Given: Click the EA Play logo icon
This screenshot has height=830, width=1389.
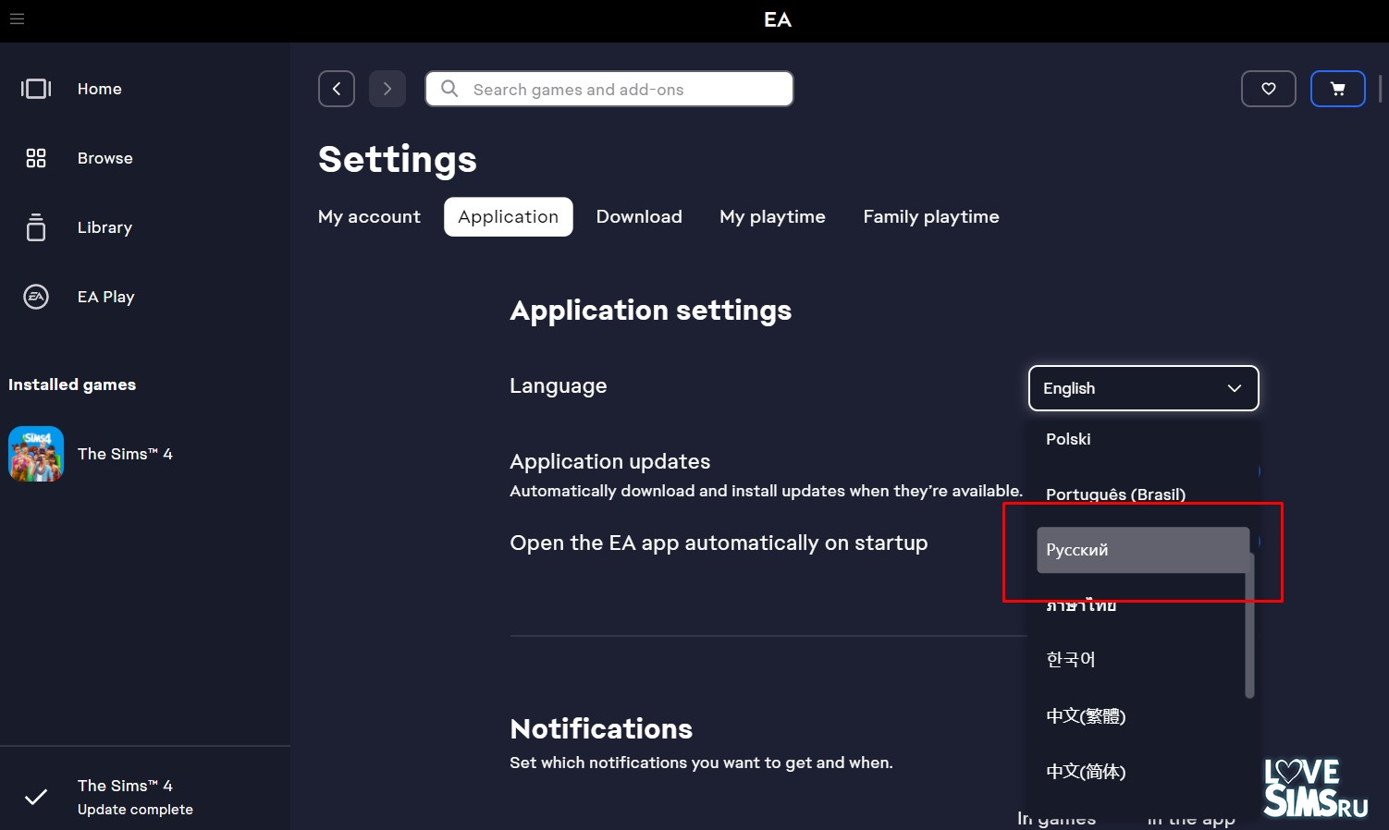Looking at the screenshot, I should (x=36, y=297).
